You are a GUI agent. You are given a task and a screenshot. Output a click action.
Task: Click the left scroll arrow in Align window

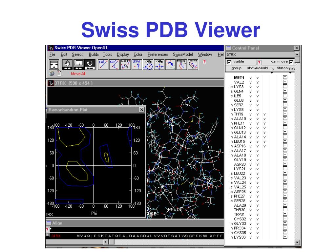coord(106,242)
